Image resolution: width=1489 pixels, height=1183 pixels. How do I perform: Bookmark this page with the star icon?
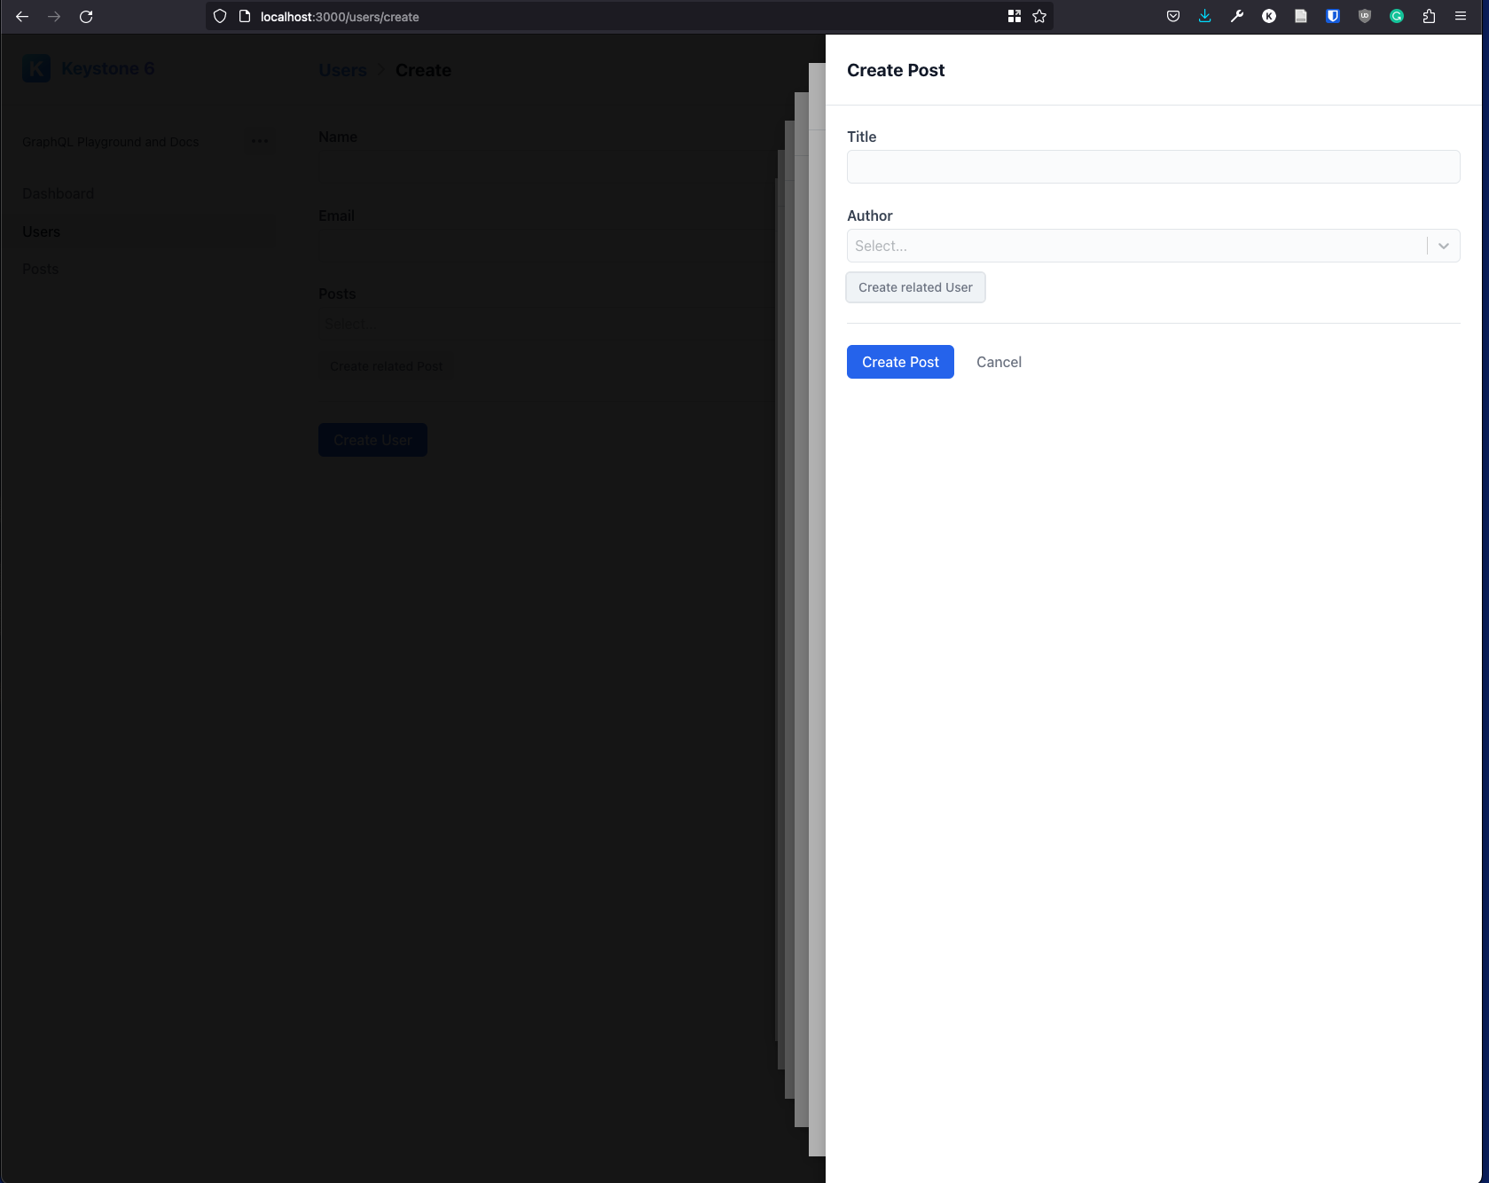pyautogui.click(x=1039, y=17)
